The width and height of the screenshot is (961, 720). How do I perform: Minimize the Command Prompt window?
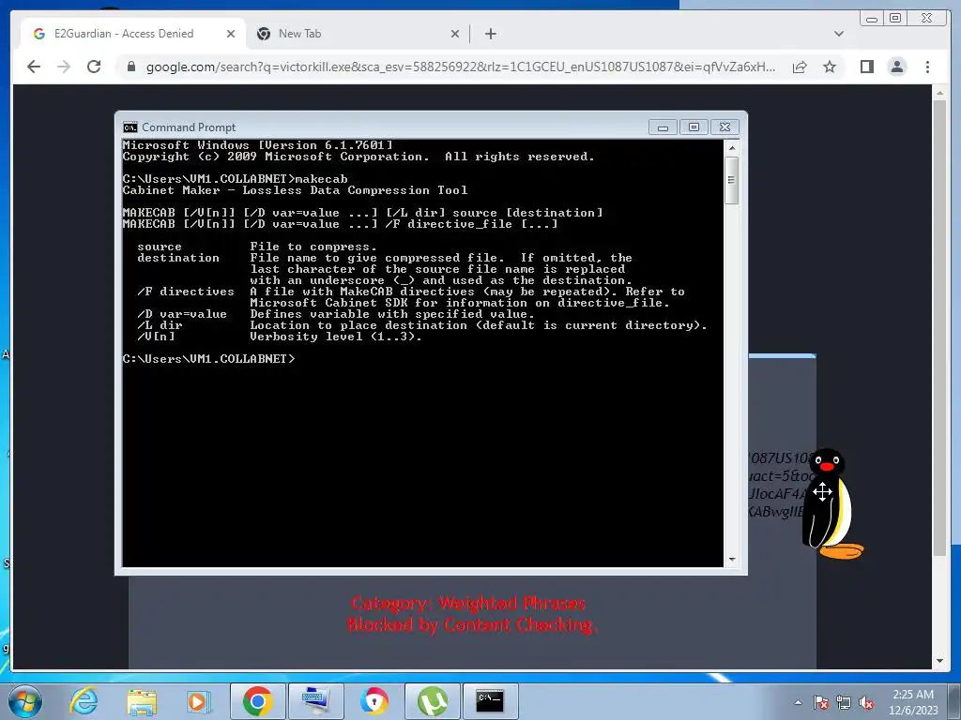click(x=663, y=127)
